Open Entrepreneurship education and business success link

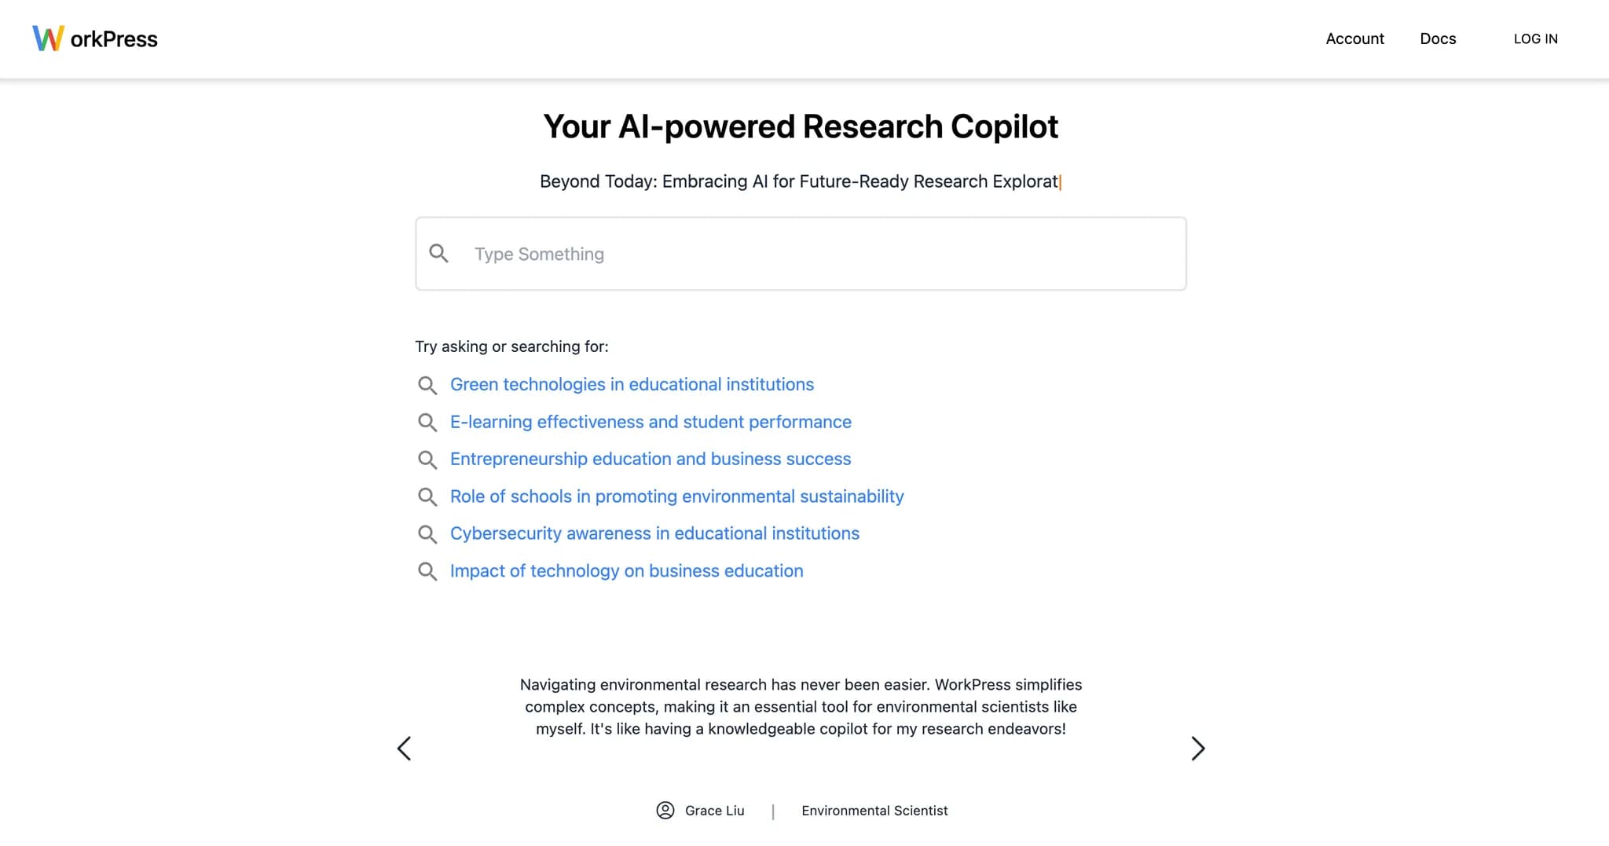(651, 459)
